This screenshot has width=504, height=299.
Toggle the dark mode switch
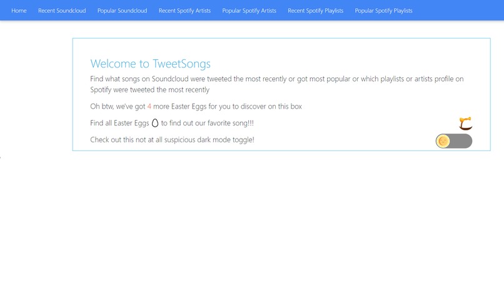click(454, 141)
